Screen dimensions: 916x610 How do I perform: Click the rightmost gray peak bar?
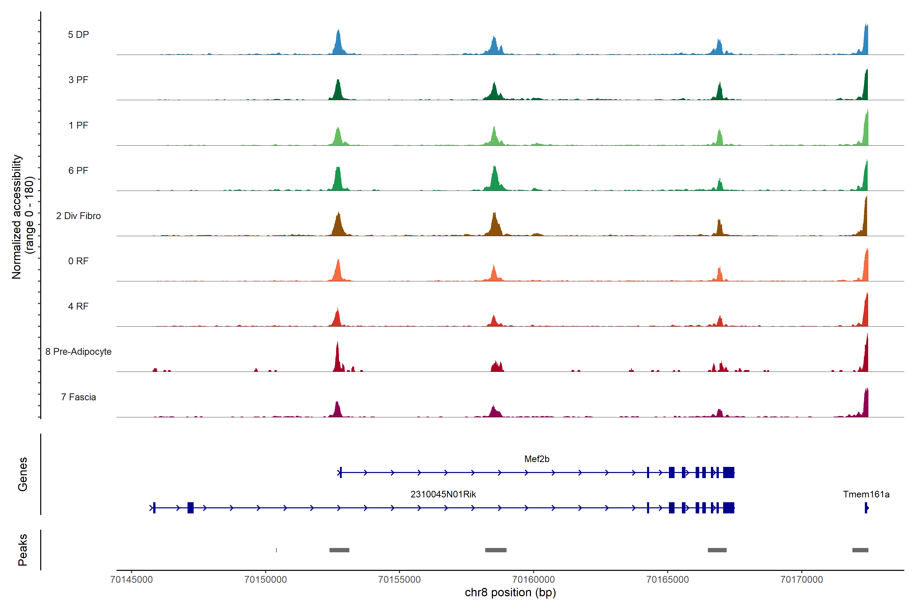click(x=860, y=550)
